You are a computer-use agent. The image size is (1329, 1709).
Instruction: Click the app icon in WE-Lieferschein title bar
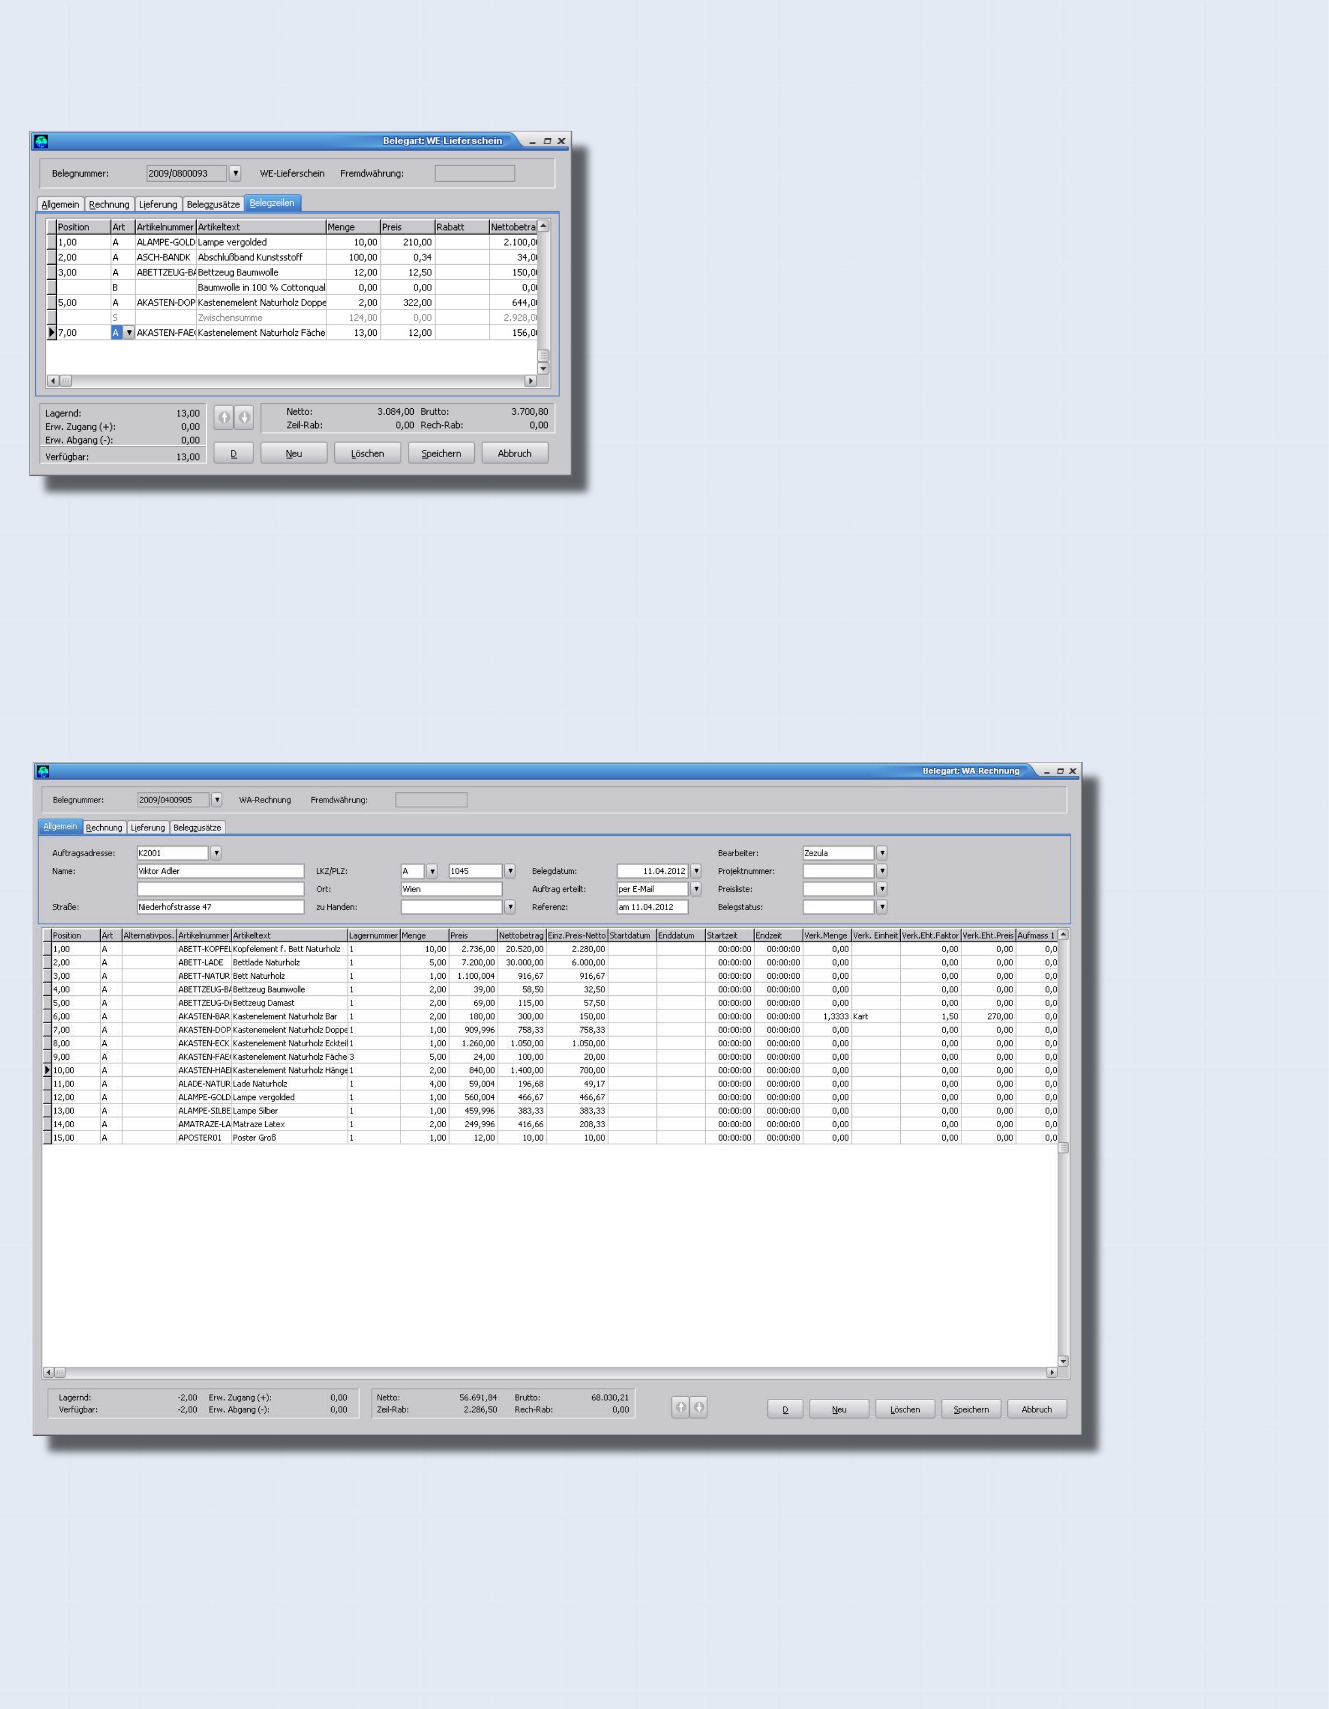click(41, 141)
